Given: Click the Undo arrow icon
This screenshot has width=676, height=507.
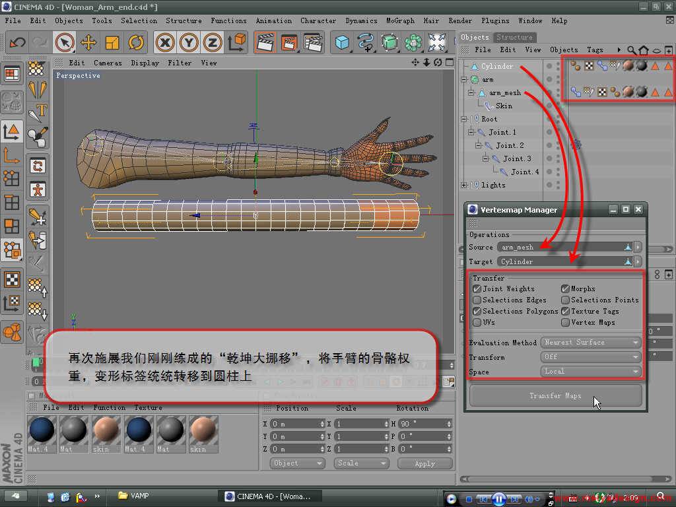Looking at the screenshot, I should [x=18, y=43].
